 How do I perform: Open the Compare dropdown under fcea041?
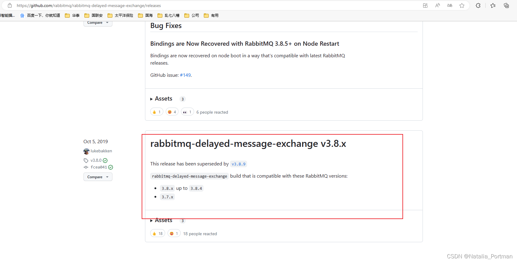pyautogui.click(x=98, y=177)
